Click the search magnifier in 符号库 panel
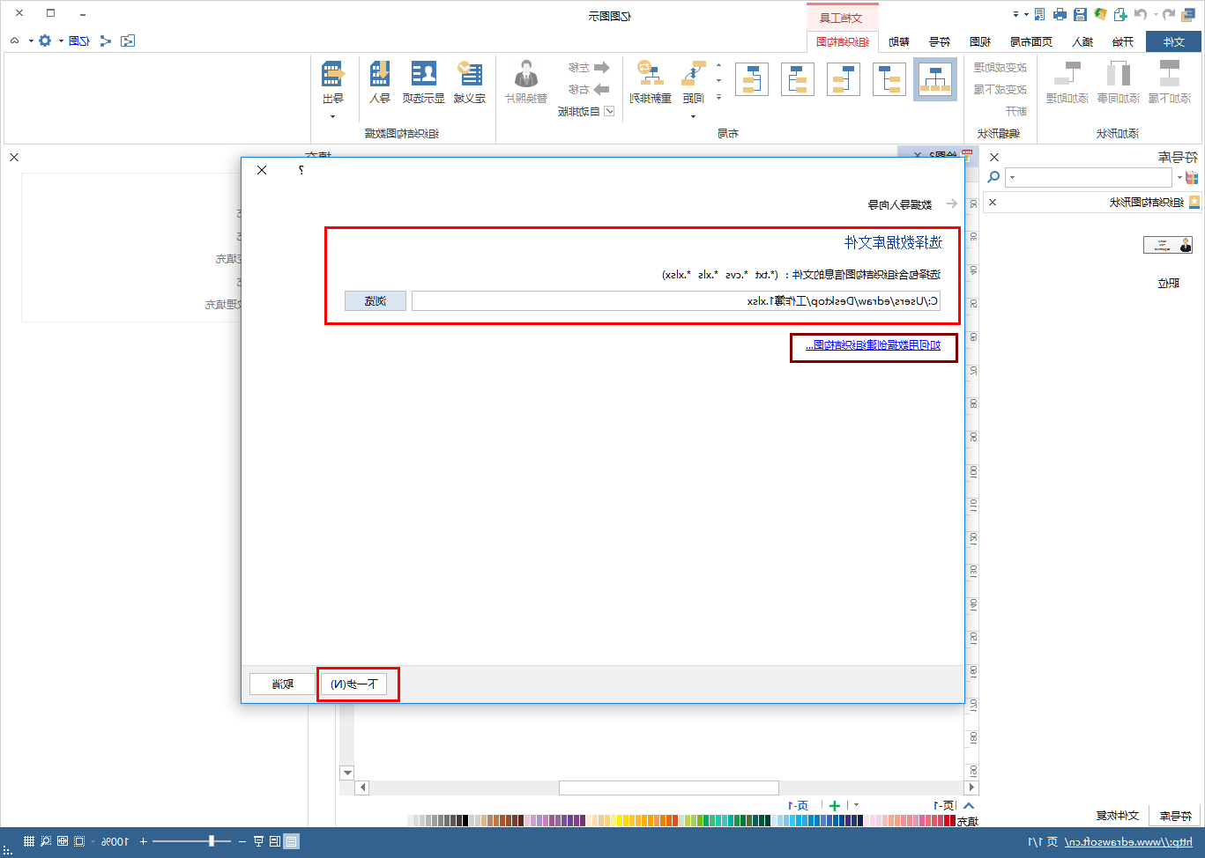 994,177
